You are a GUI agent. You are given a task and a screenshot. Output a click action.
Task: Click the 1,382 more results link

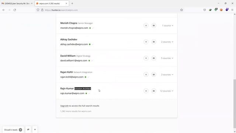tap(76, 111)
